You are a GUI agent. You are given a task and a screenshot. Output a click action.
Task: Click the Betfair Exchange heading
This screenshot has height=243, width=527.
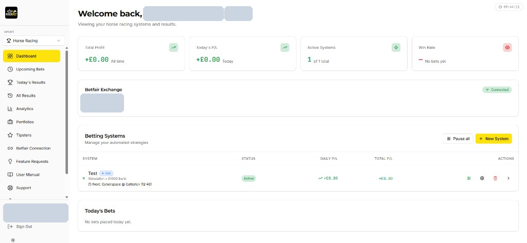[103, 89]
